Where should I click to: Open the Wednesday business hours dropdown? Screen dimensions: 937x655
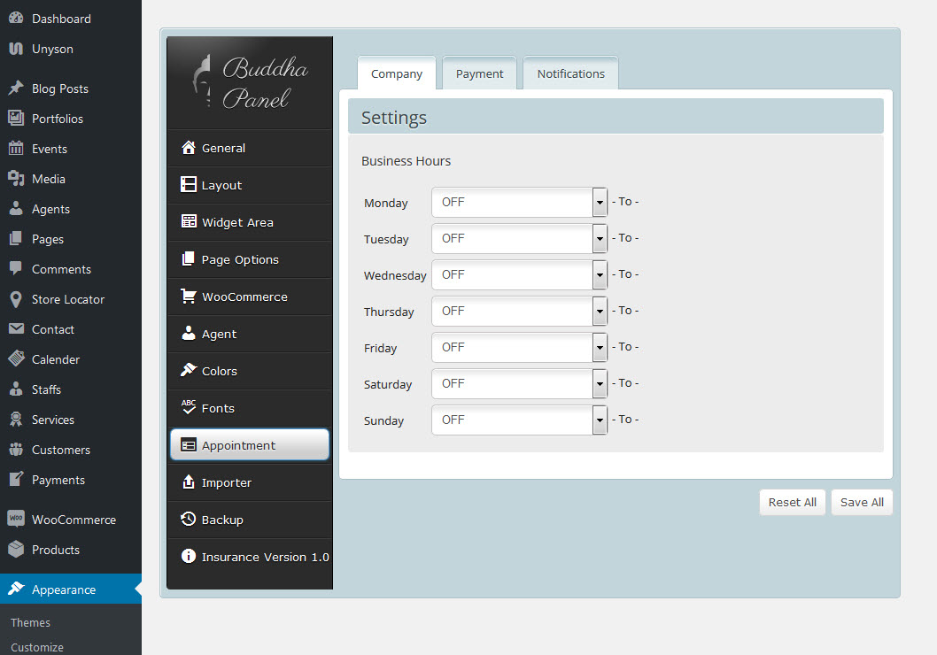pos(519,275)
